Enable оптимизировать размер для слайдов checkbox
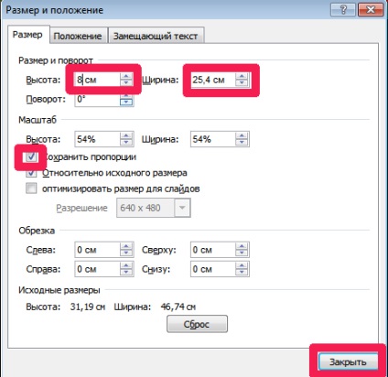The width and height of the screenshot is (388, 377). click(31, 188)
